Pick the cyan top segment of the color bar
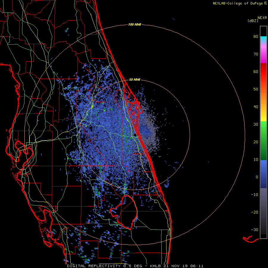Viewport: 268px width, 268px height. point(264,38)
